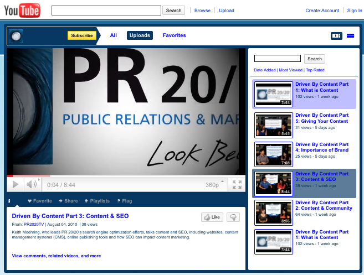
Task: Mute the video volume
Action: point(32,185)
